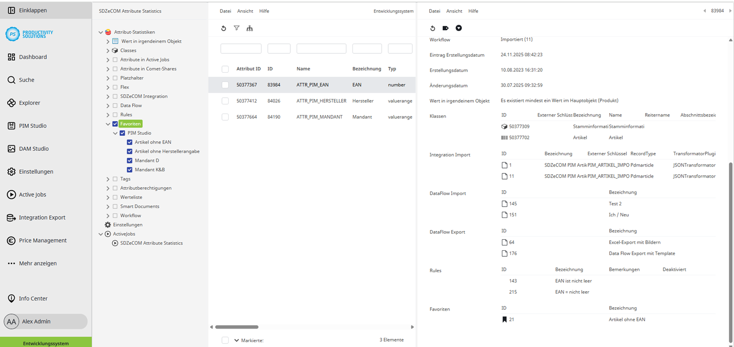Open the Ansicht menu in the detail panel
The width and height of the screenshot is (734, 347).
coord(454,11)
